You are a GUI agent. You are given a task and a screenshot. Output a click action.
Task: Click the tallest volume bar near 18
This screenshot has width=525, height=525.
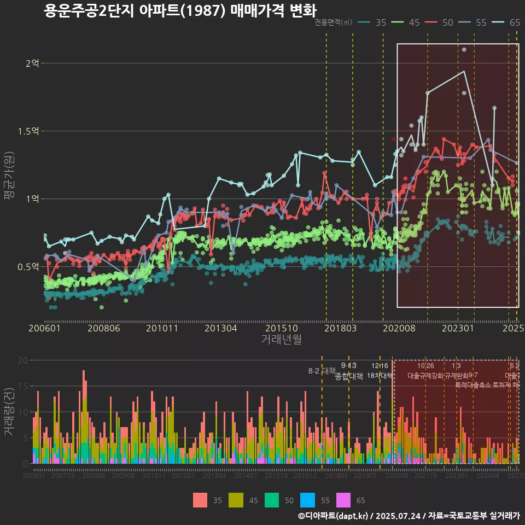[84, 417]
